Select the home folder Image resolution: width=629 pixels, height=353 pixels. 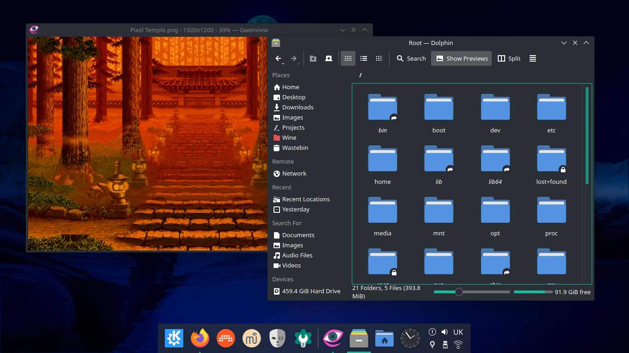pyautogui.click(x=383, y=165)
